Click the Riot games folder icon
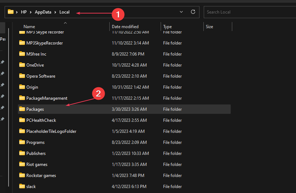 pos(22,164)
